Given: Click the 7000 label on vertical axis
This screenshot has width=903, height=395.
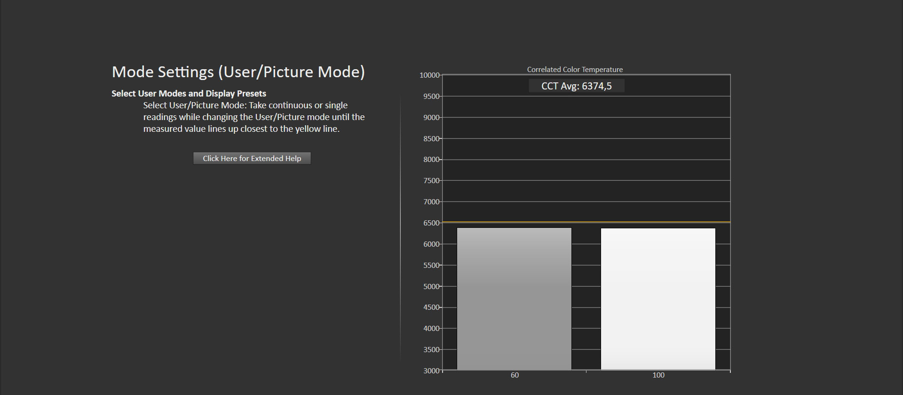Looking at the screenshot, I should (x=431, y=202).
